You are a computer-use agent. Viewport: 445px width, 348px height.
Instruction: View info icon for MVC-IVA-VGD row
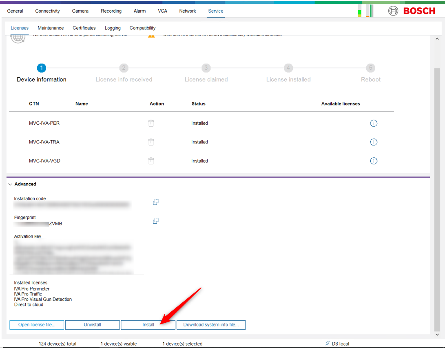click(373, 161)
